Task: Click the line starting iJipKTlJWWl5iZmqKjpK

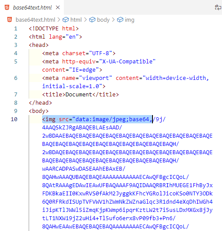Action: coord(127,210)
